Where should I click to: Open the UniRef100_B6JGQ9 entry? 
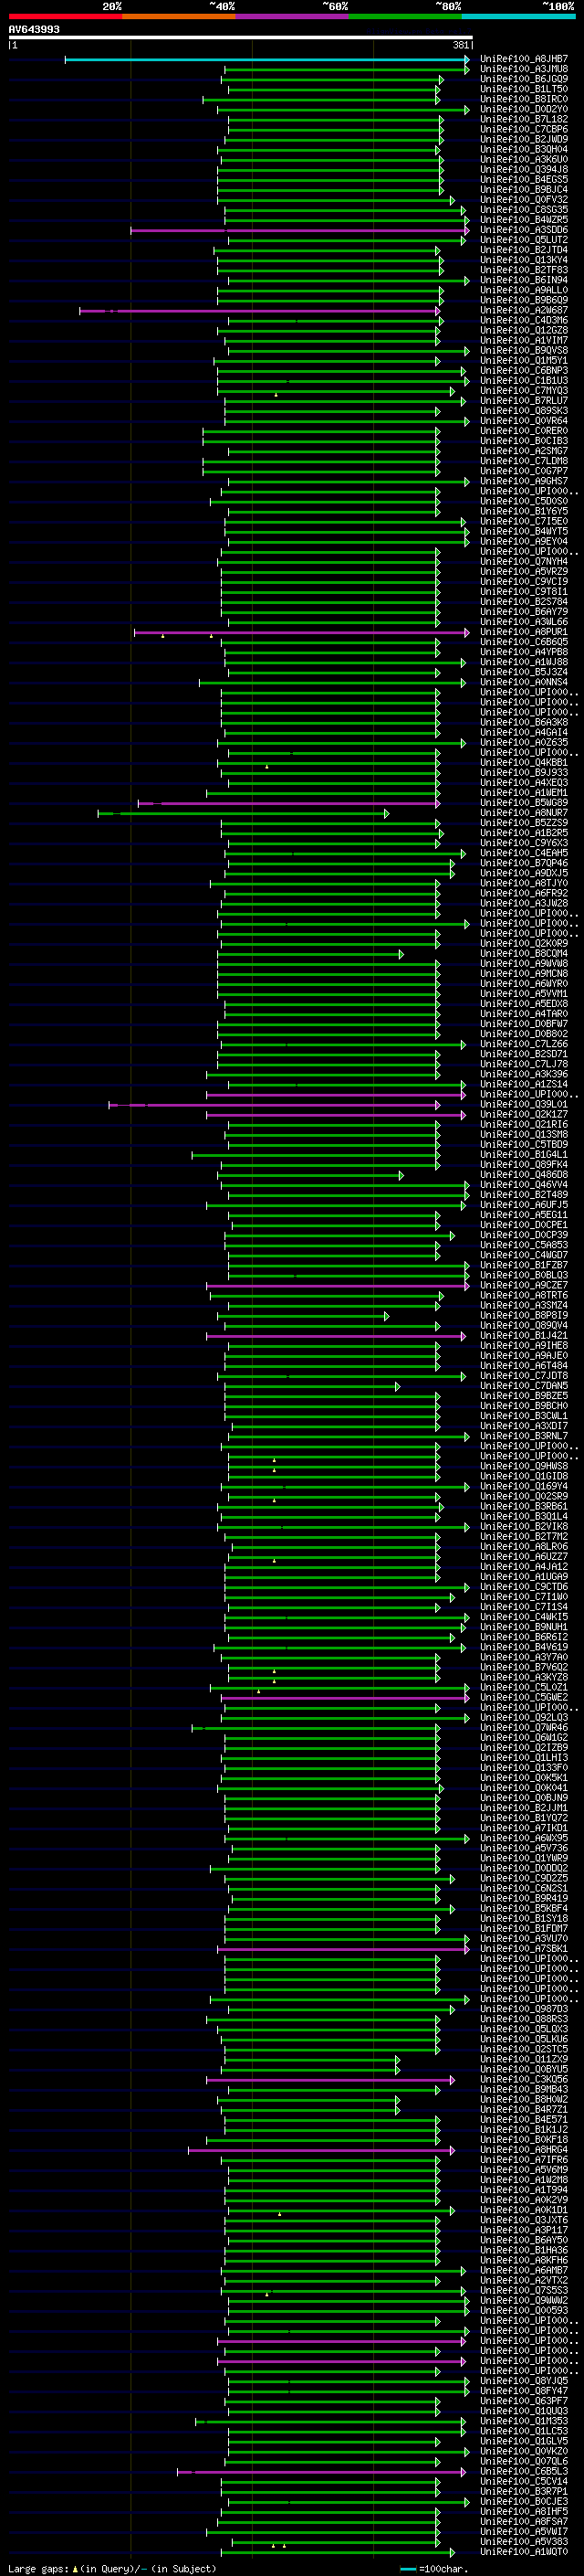(x=524, y=79)
